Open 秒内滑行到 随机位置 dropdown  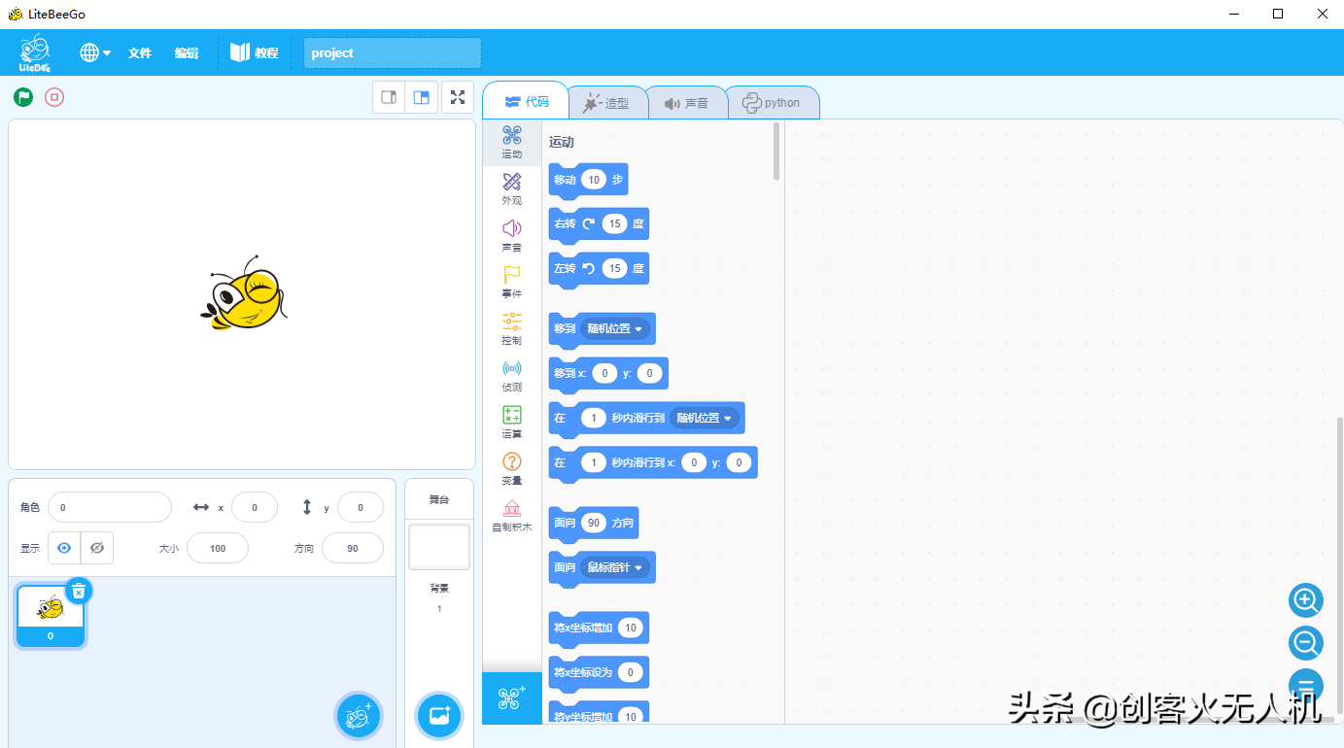tap(705, 418)
